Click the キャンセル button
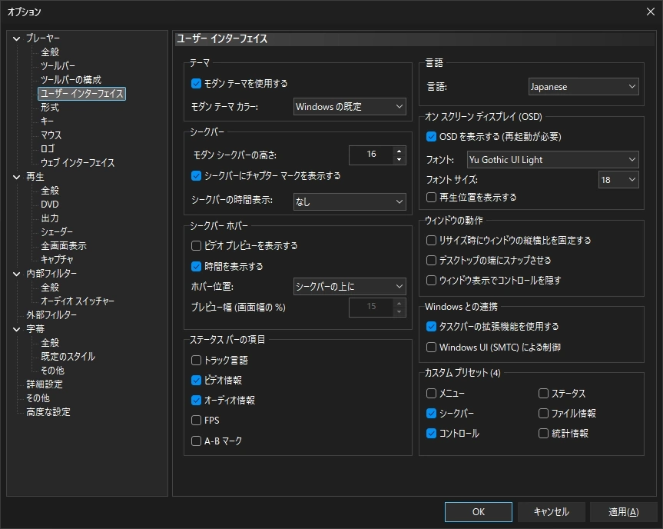Screen dimensions: 663x529 point(551,512)
